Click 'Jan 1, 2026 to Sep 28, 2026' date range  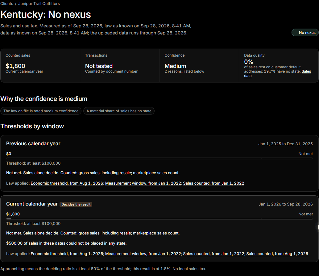pyautogui.click(x=286, y=204)
